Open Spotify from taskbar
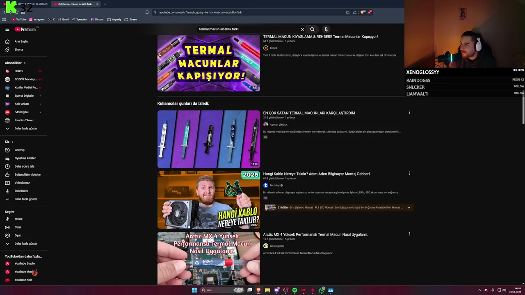Screen dimensions: 525x295 294,290
